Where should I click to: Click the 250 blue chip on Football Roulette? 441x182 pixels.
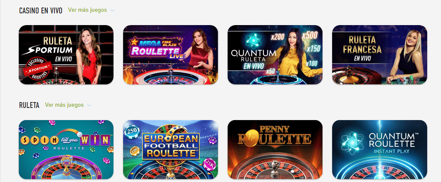pyautogui.click(x=132, y=130)
